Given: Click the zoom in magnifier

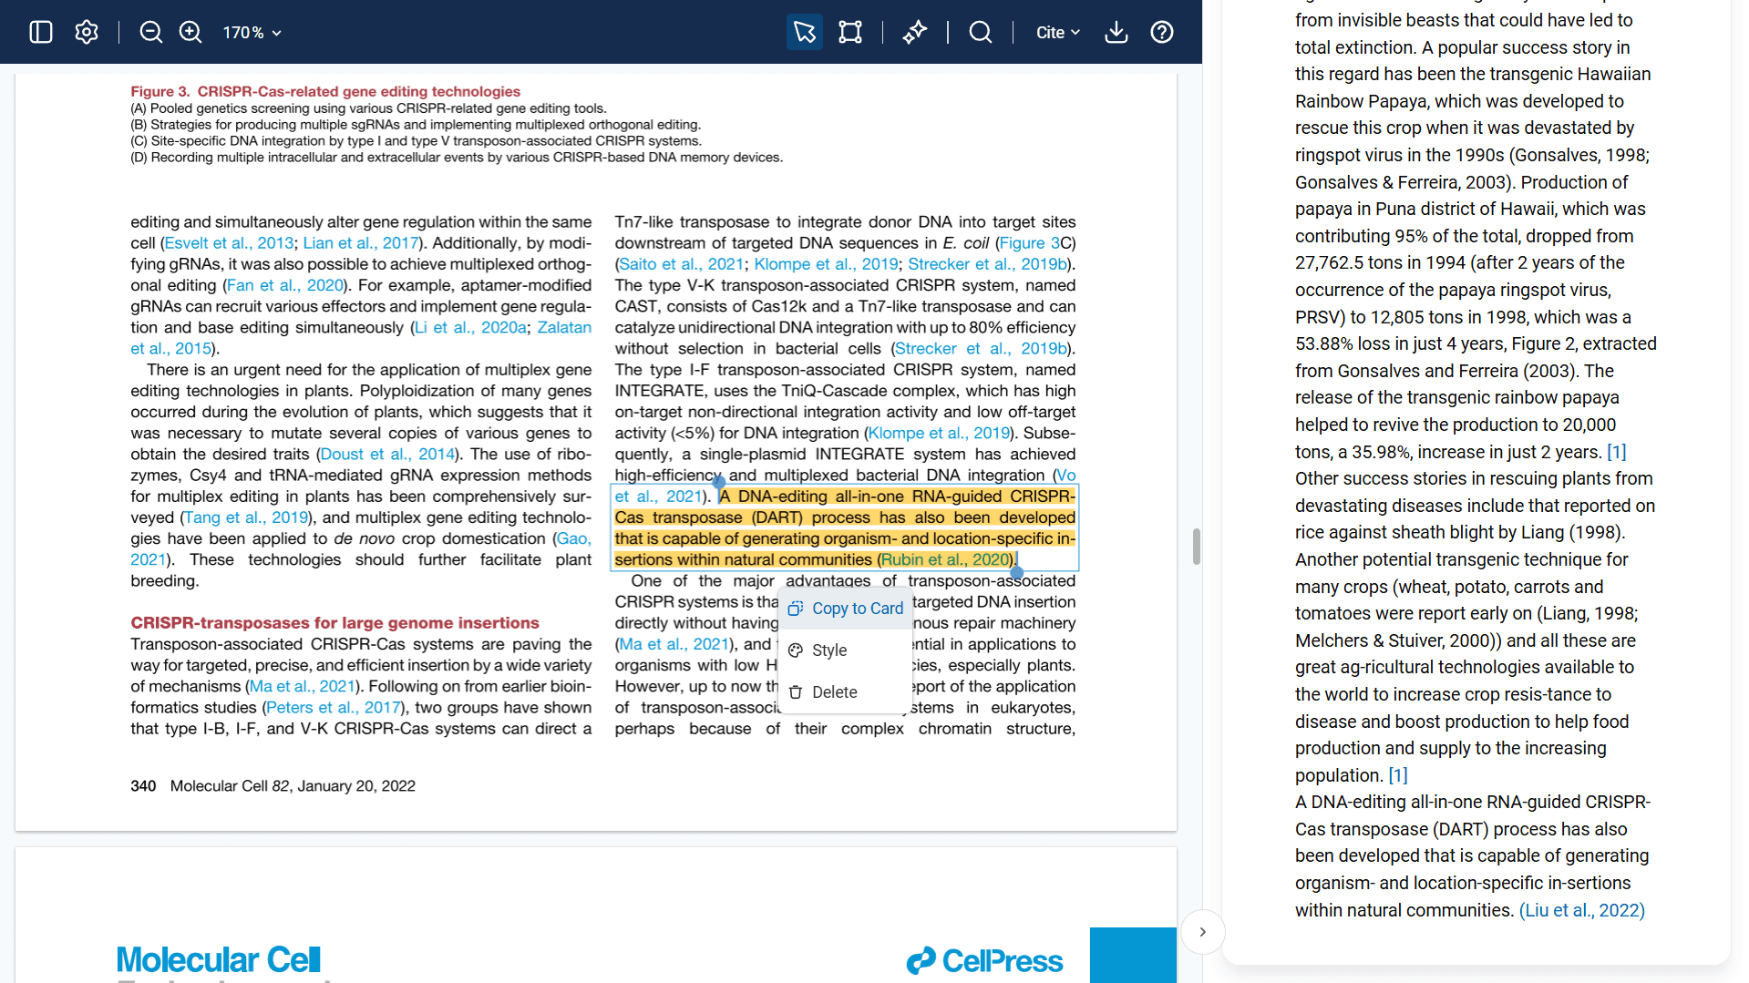Looking at the screenshot, I should click(x=190, y=32).
